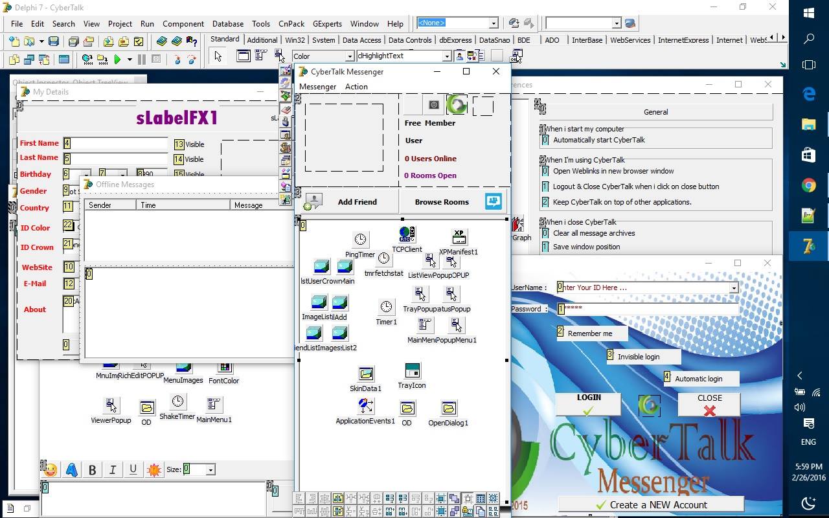Select the ApplicationEvents1 component
The image size is (829, 518).
pos(365,406)
